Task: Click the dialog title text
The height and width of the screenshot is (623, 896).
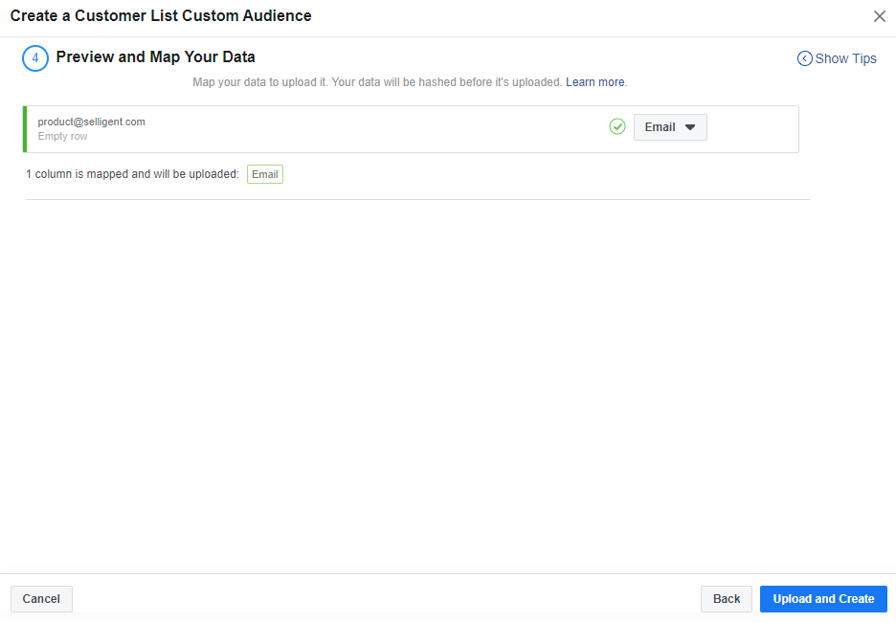Action: point(161,16)
